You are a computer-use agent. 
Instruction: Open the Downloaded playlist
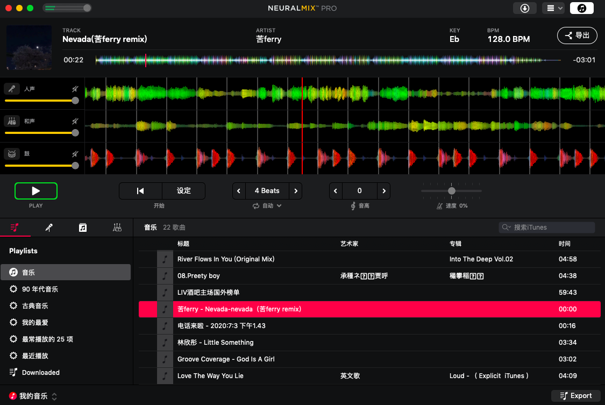(x=66, y=373)
